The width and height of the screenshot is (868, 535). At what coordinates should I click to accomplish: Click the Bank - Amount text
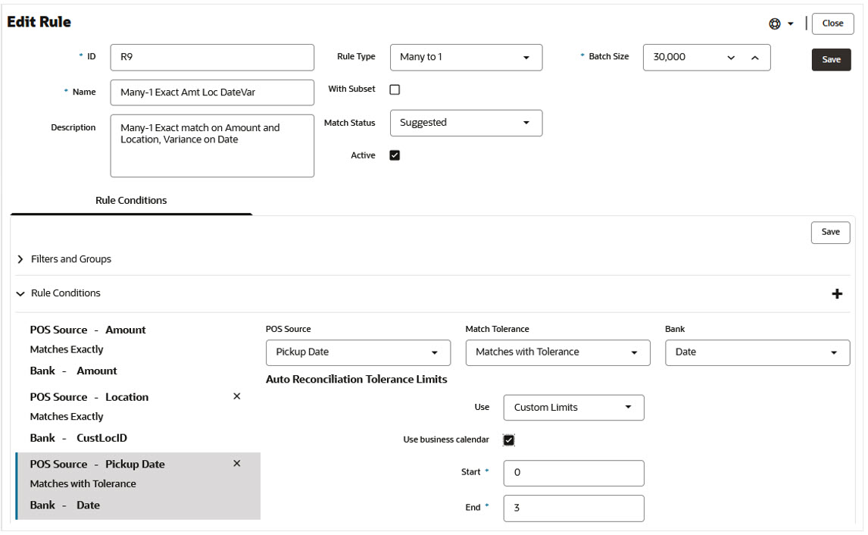point(73,371)
